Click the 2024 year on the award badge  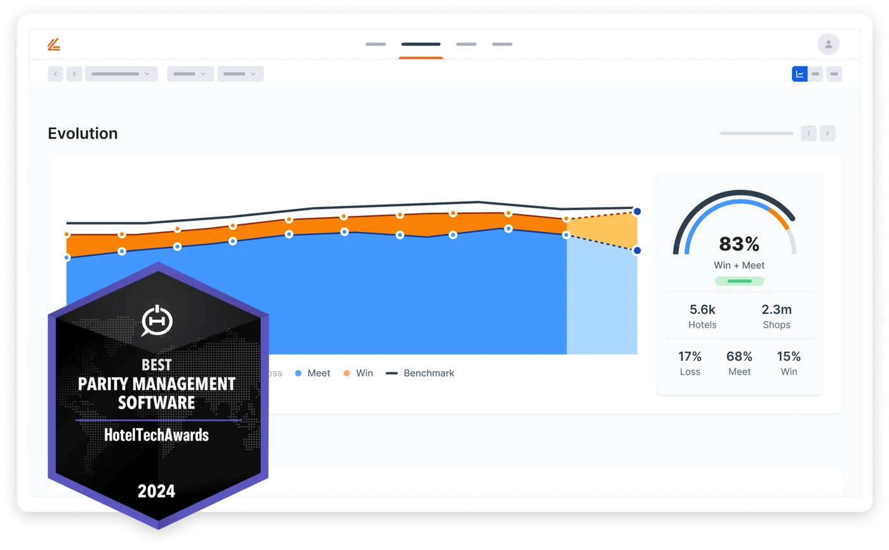point(156,491)
